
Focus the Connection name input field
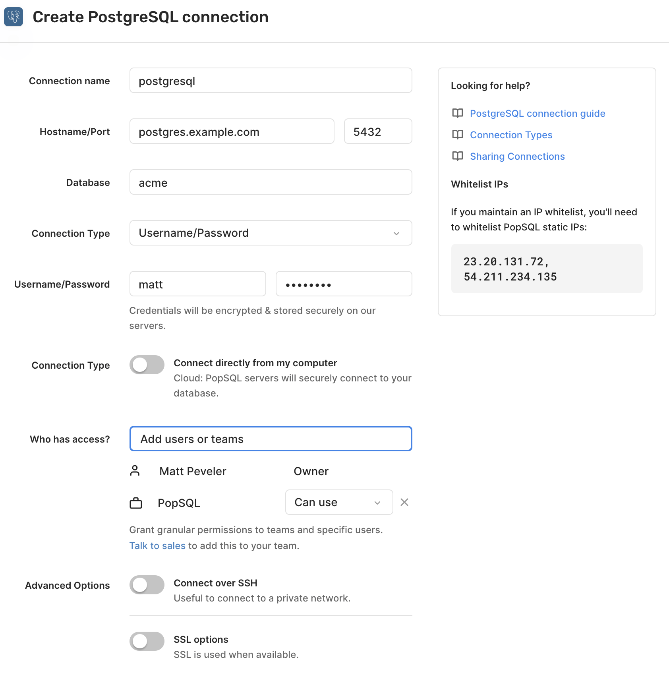271,80
